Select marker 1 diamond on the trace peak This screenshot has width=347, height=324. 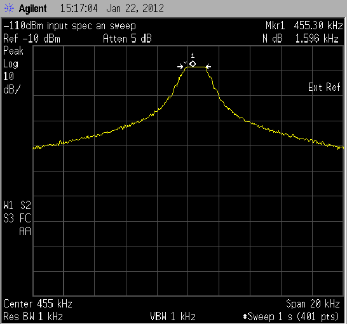(193, 64)
